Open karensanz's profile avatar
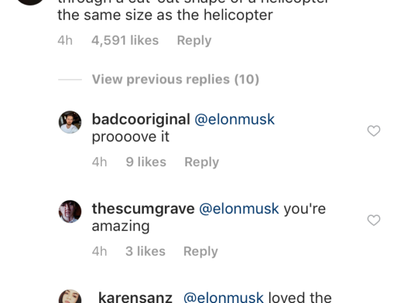 (70, 297)
